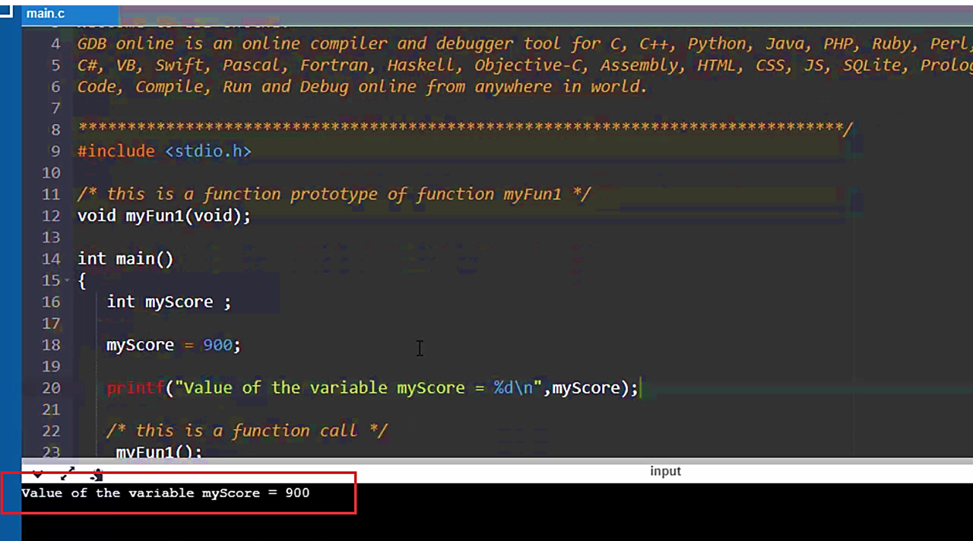Screen dimensions: 973x541
Task: Click the function prototype comment on line 11
Action: [x=334, y=195]
